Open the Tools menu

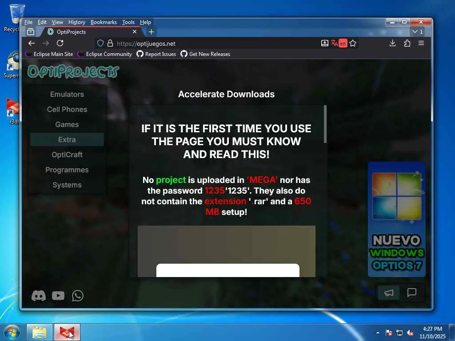point(128,22)
